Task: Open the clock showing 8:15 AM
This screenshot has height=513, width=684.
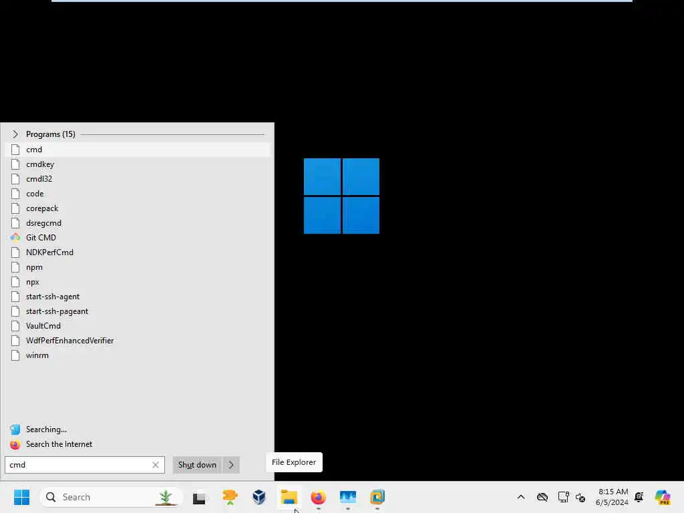Action: pos(612,497)
